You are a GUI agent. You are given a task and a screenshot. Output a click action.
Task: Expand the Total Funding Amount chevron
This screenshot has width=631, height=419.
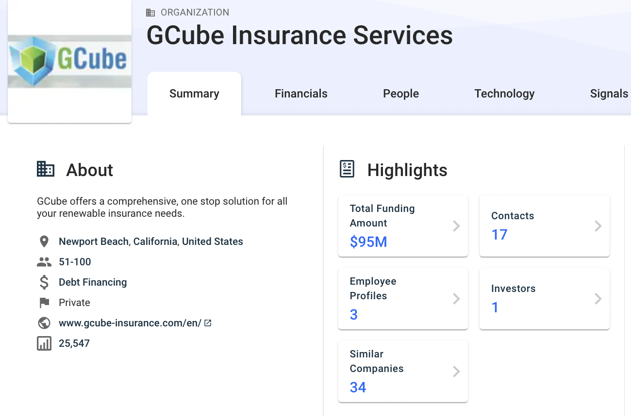456,226
